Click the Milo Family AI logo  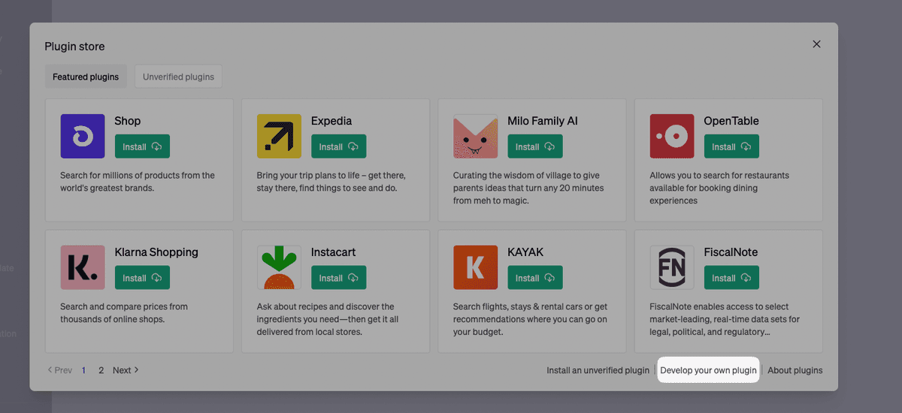pyautogui.click(x=475, y=136)
